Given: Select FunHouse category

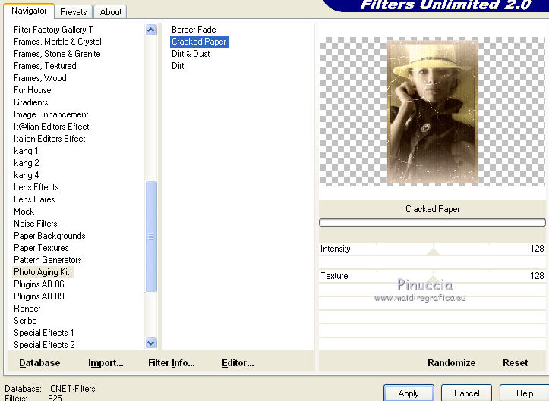Looking at the screenshot, I should click(x=32, y=90).
